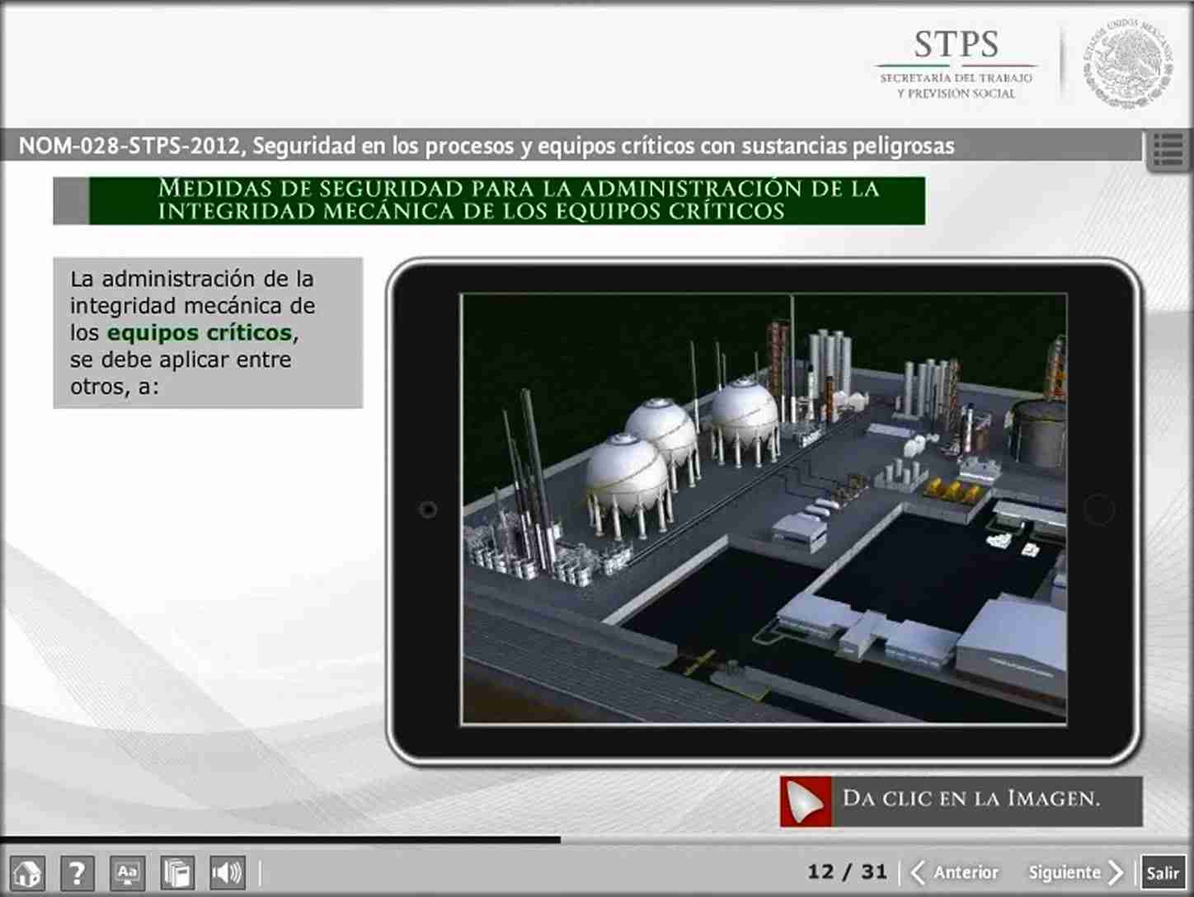This screenshot has width=1194, height=897.
Task: Click the green 'equipos críticos' highlighted text
Action: pos(200,333)
